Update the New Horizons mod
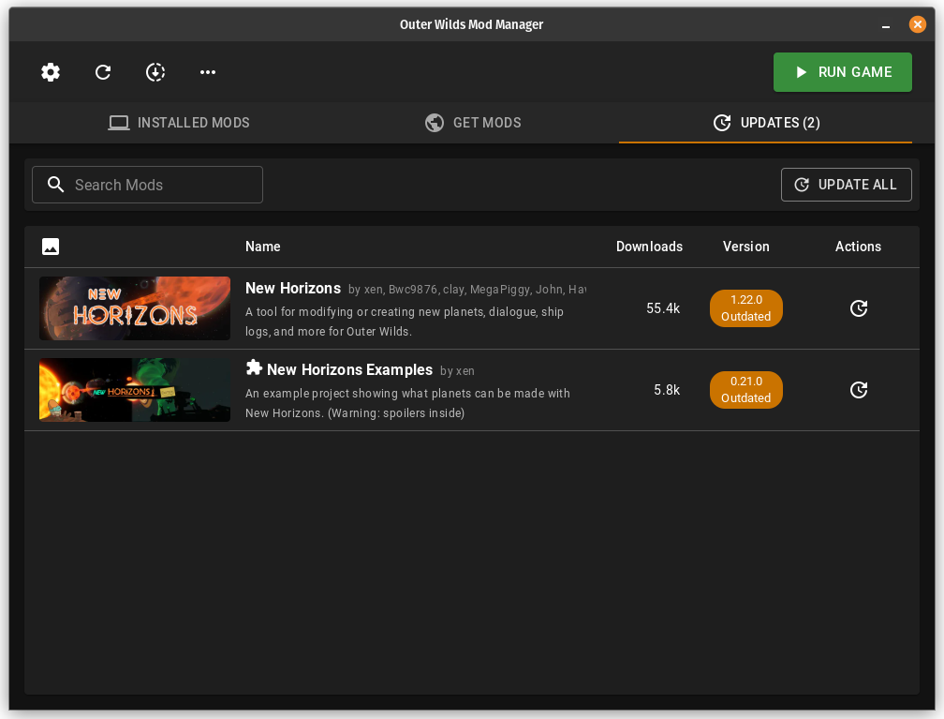Screen dimensions: 944x719 pos(858,308)
